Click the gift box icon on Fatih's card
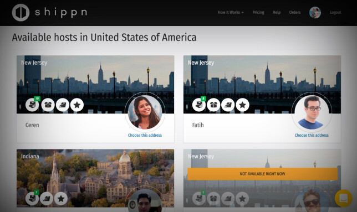The width and height of the screenshot is (357, 212). (213, 105)
